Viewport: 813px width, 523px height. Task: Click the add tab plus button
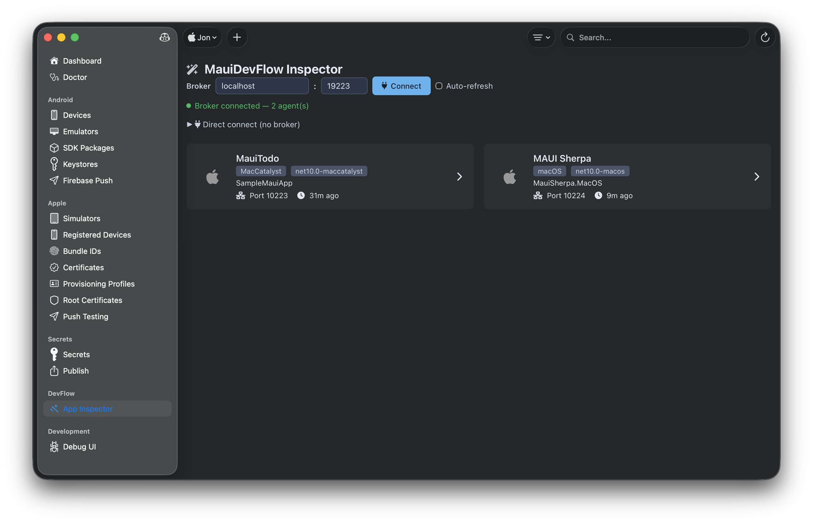point(237,37)
